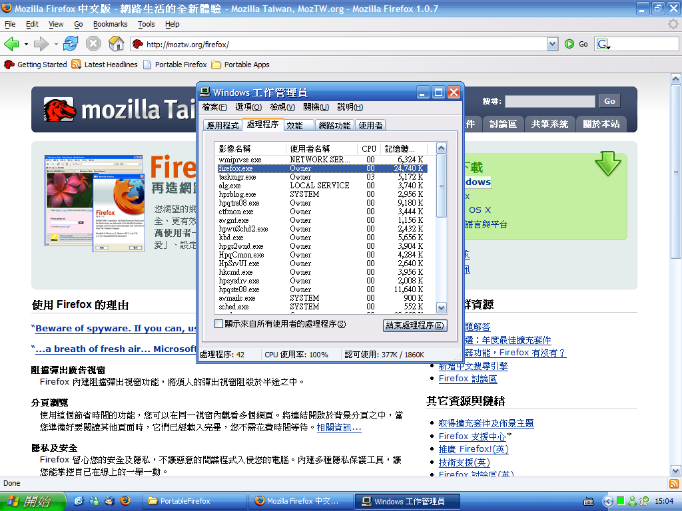Open the address bar history dropdown
The image size is (682, 511).
552,44
